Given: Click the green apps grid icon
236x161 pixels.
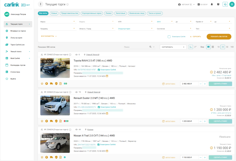Looking at the screenshot, I should (x=232, y=5).
